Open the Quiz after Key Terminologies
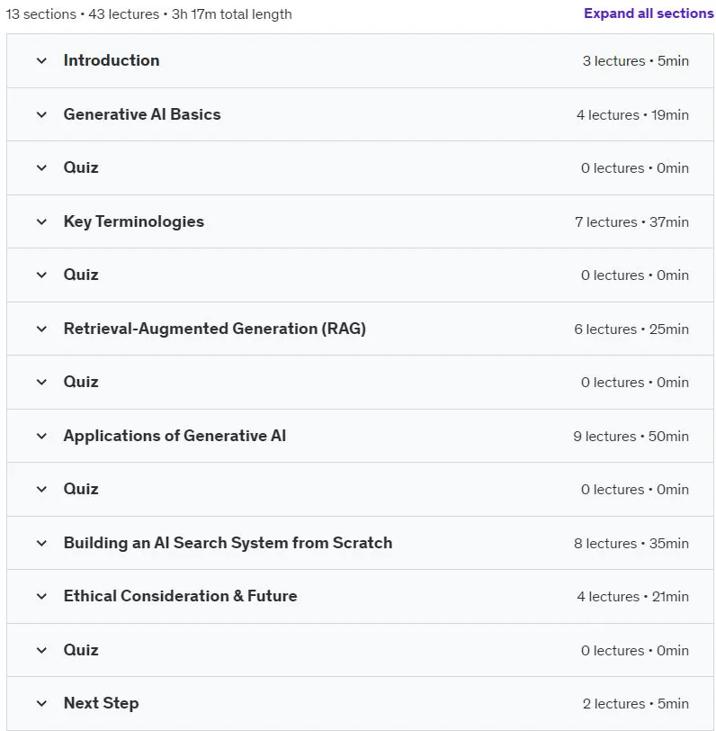This screenshot has height=731, width=716. coord(81,275)
